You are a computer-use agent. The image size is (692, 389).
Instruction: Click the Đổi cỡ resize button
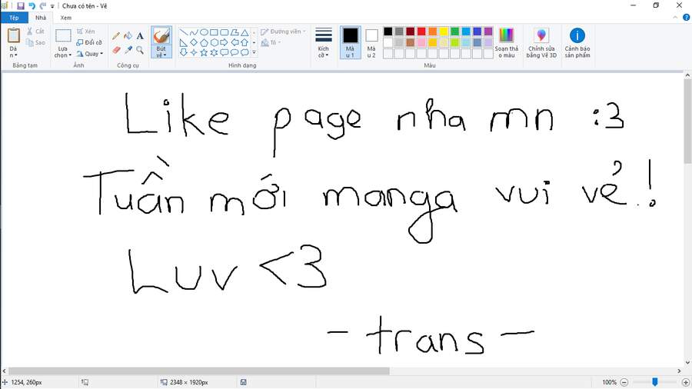[89, 42]
